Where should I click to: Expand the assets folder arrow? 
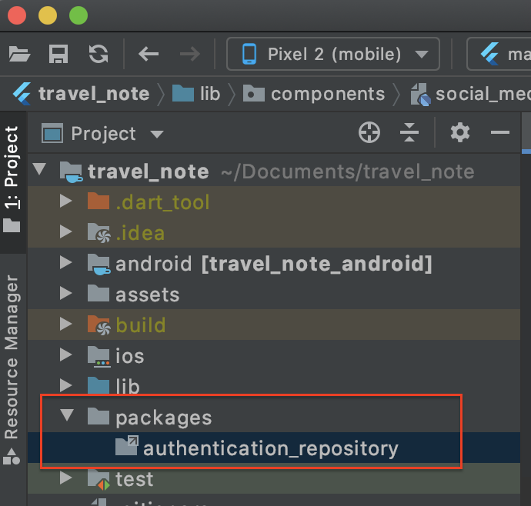(x=65, y=294)
